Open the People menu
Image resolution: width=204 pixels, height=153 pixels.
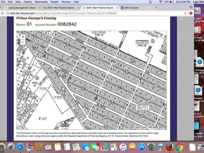point(55,2)
